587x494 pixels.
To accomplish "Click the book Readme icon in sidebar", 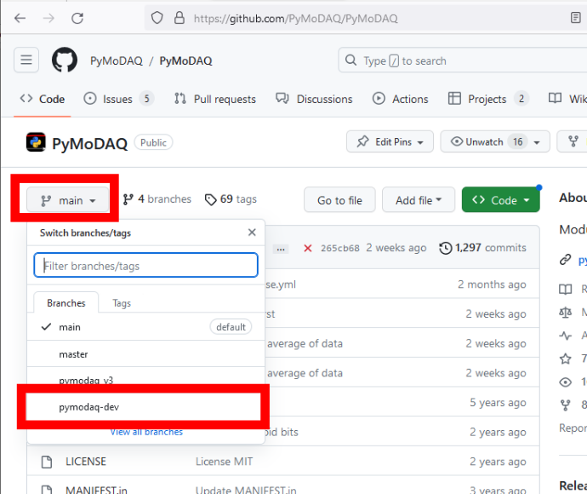I will 565,289.
